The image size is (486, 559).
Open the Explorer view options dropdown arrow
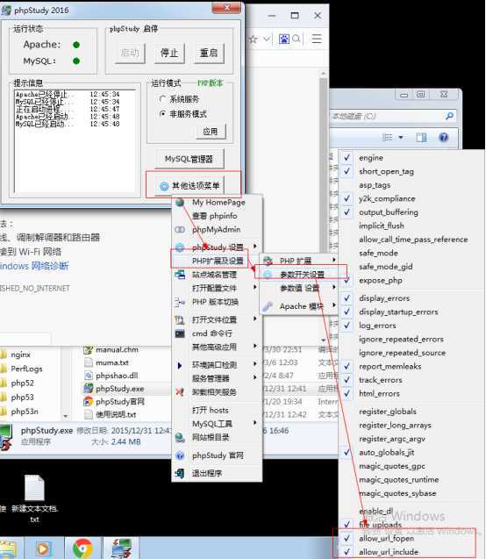[401, 137]
